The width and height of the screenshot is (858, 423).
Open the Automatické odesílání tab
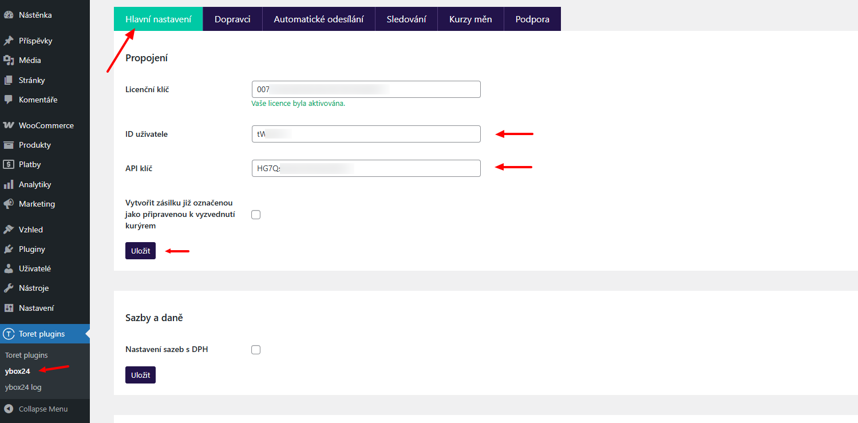pos(318,19)
